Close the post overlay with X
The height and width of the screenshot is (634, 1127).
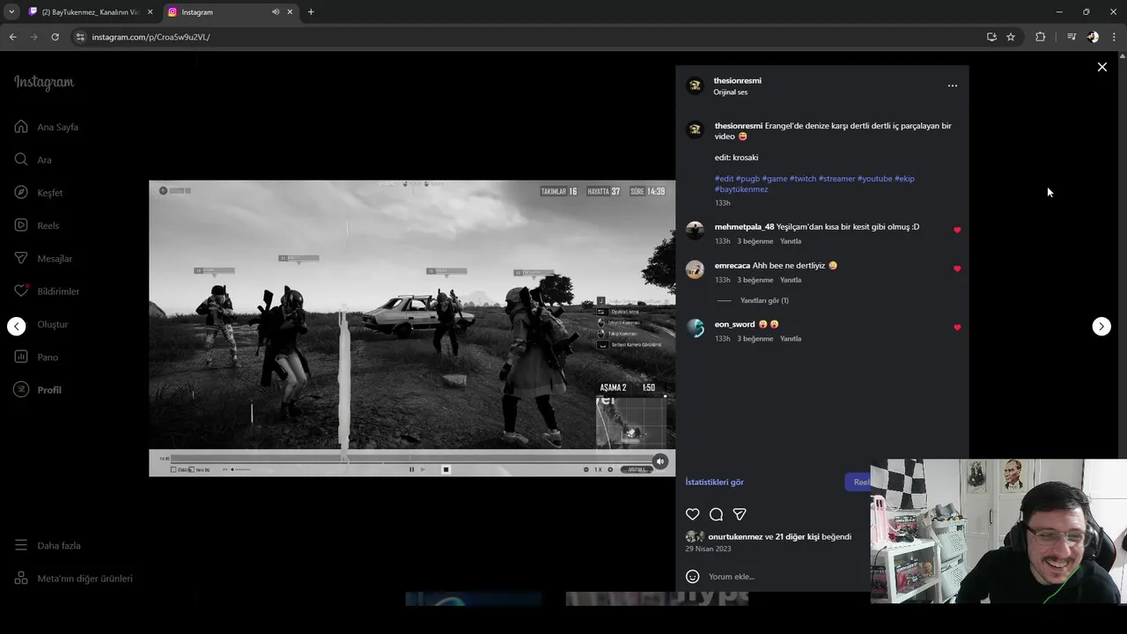(x=1101, y=67)
